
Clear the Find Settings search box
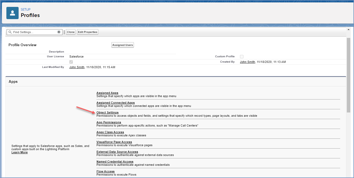tap(59, 32)
